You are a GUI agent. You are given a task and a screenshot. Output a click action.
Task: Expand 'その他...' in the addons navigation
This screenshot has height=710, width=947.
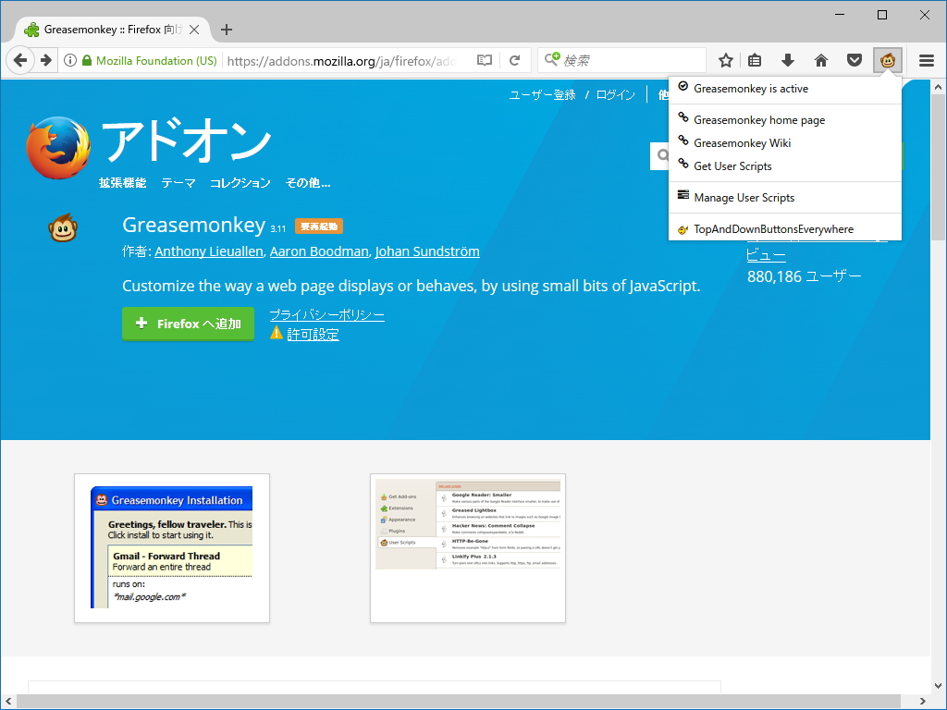tap(307, 182)
